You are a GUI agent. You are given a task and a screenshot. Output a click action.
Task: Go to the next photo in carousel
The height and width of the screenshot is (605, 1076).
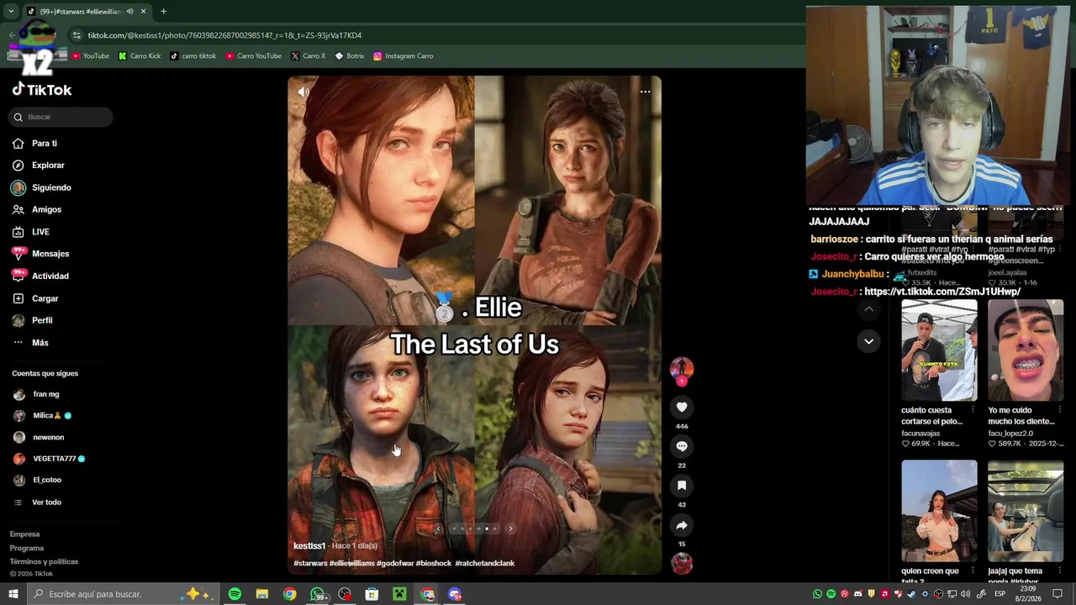tap(510, 529)
